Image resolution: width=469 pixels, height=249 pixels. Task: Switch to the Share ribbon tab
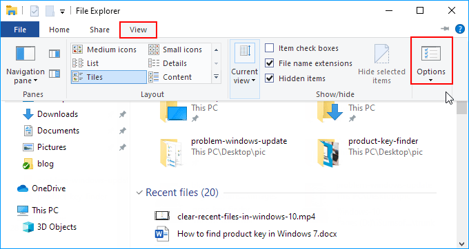click(99, 30)
